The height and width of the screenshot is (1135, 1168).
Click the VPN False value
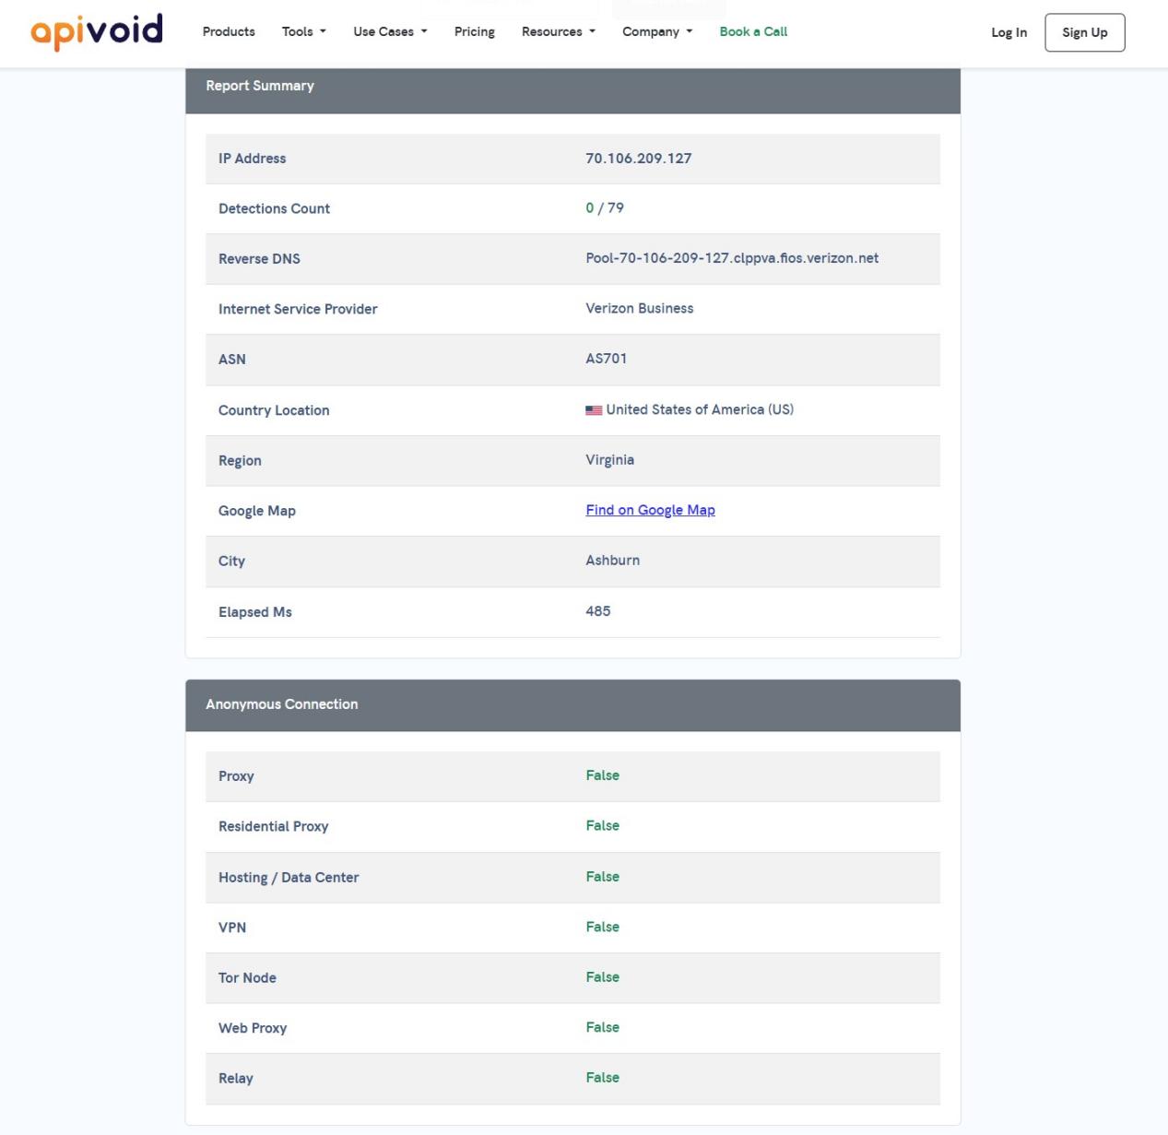pos(602,927)
